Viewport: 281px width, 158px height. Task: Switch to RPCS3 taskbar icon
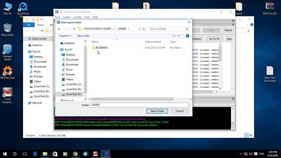pos(105,154)
